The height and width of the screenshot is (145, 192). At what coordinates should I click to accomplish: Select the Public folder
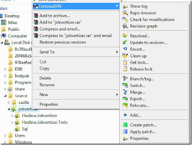(x=14, y=29)
